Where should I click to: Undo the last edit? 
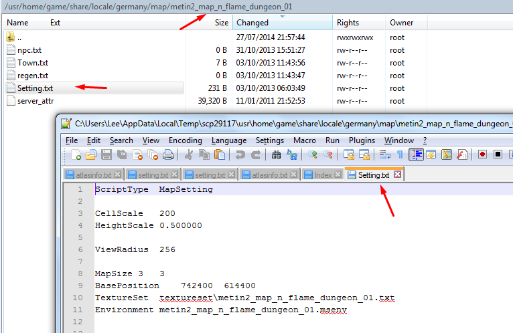240,154
